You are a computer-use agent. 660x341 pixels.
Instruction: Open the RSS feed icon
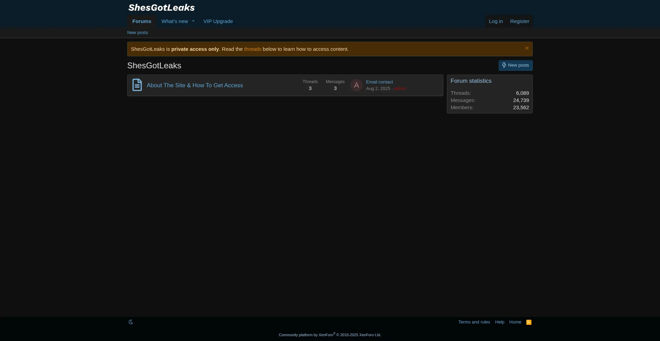(529, 322)
